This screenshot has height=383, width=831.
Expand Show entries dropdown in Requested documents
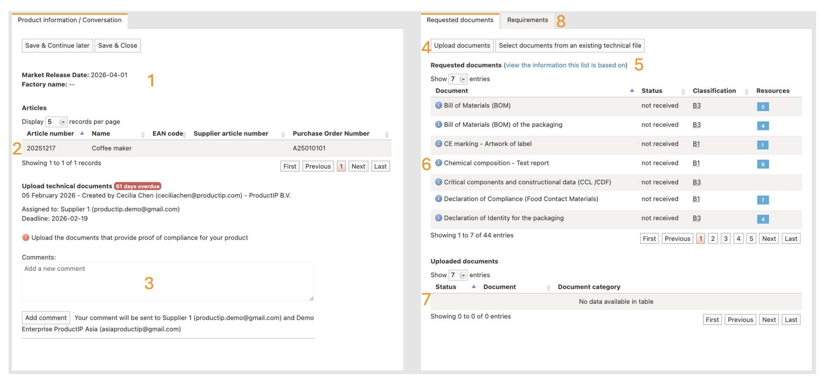coord(458,79)
